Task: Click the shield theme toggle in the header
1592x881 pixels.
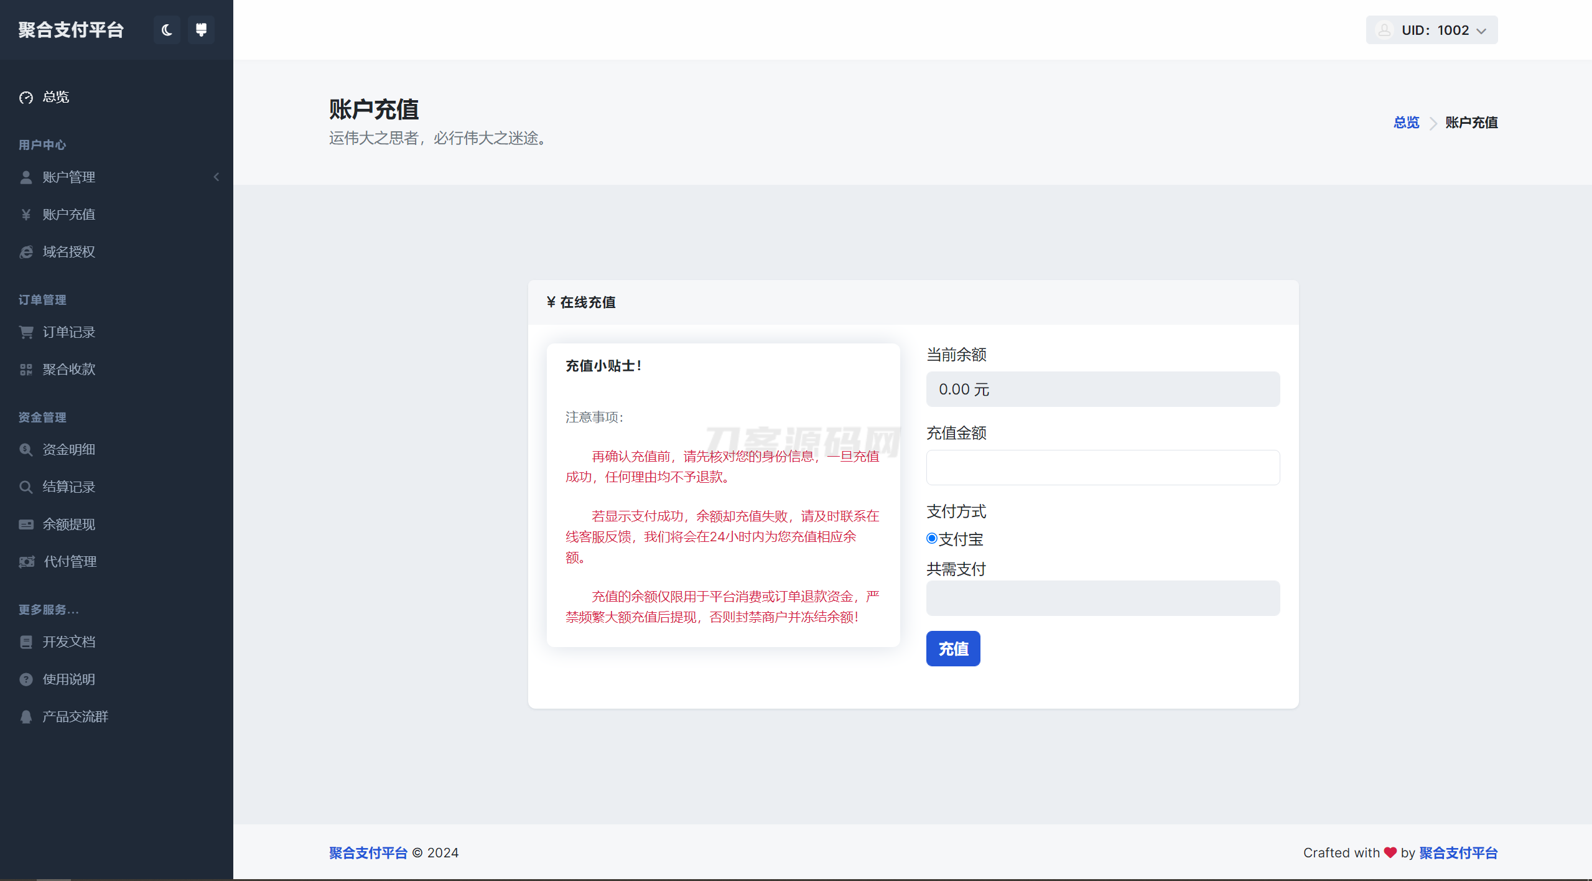Action: pyautogui.click(x=200, y=29)
